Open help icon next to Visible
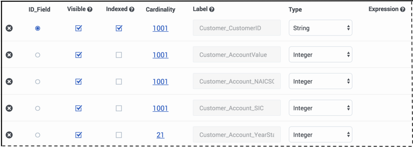This screenshot has height=147, width=413. 90,10
